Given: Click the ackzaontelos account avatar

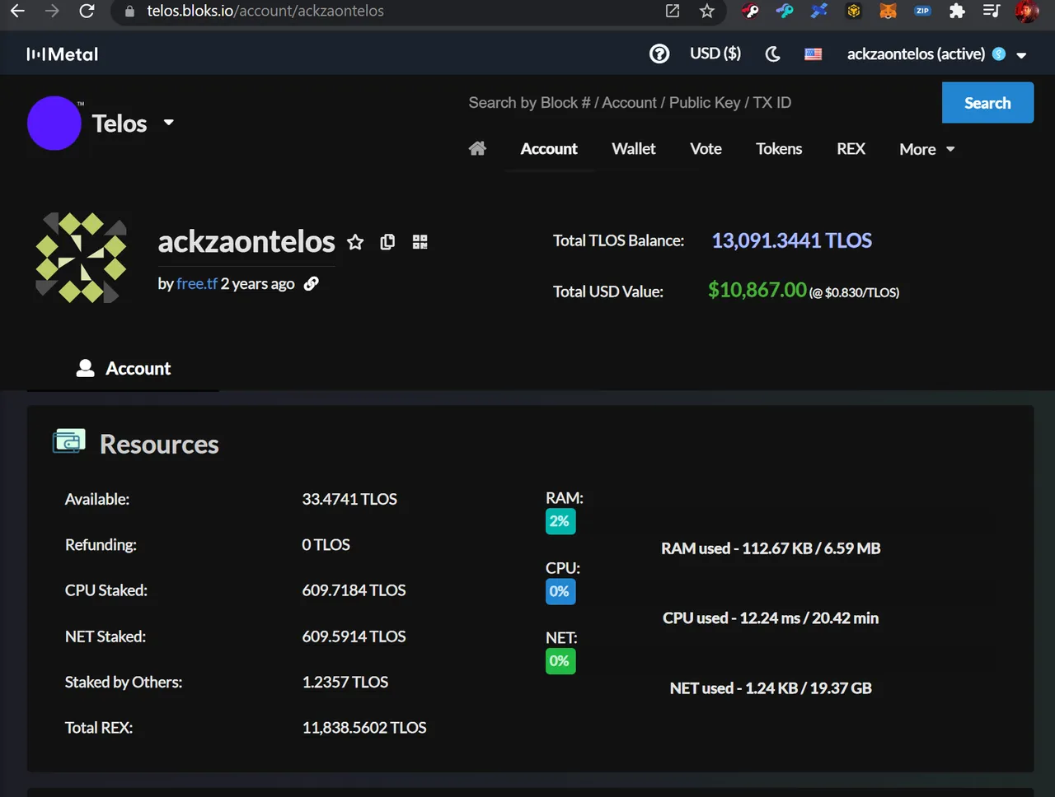Looking at the screenshot, I should (x=81, y=258).
